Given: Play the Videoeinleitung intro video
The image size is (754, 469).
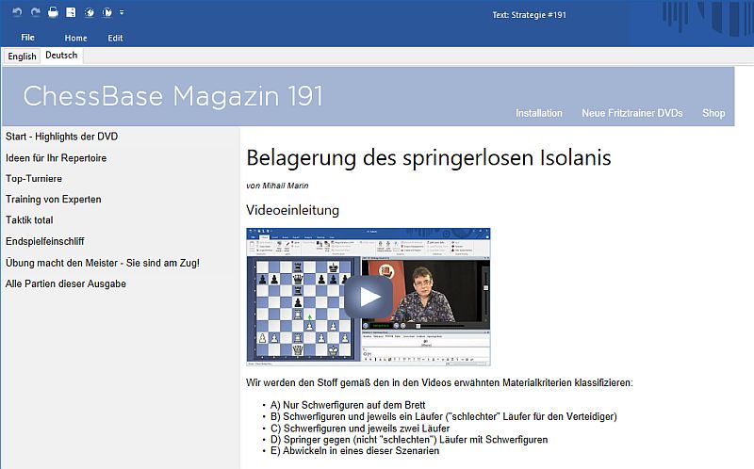Looking at the screenshot, I should [369, 296].
